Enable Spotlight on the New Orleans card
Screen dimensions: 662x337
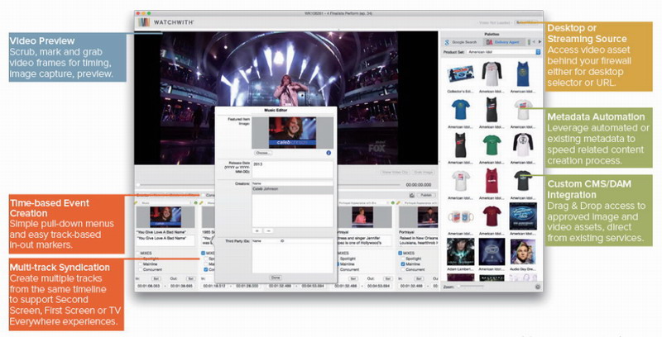(403, 259)
